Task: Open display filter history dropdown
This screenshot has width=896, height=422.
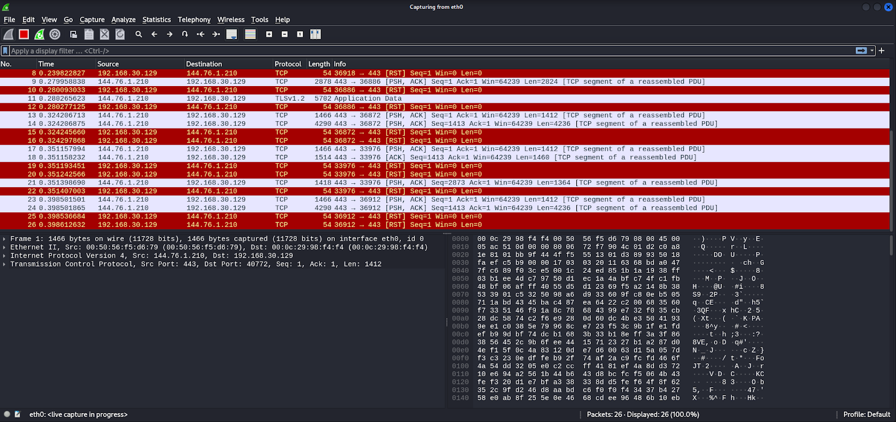Action: tap(872, 51)
